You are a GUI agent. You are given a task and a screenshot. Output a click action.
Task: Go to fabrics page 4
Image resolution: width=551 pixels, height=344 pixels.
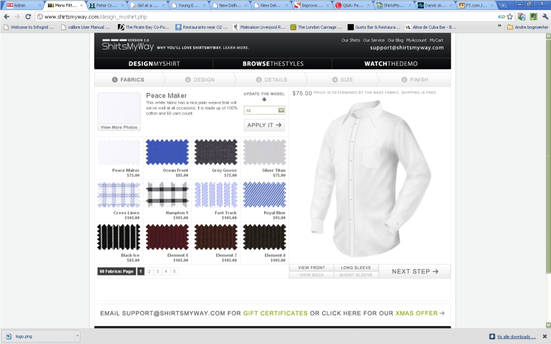(x=166, y=271)
